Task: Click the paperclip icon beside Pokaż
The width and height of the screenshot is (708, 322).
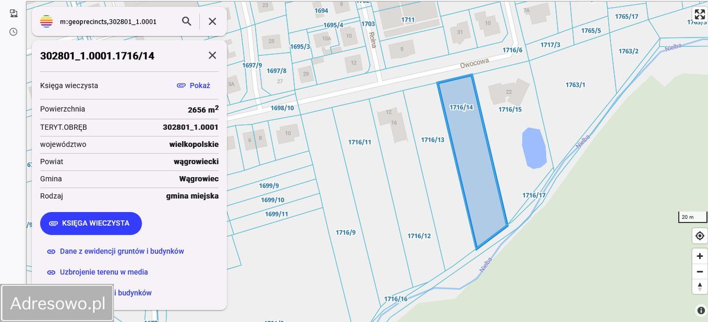Action: (x=181, y=85)
